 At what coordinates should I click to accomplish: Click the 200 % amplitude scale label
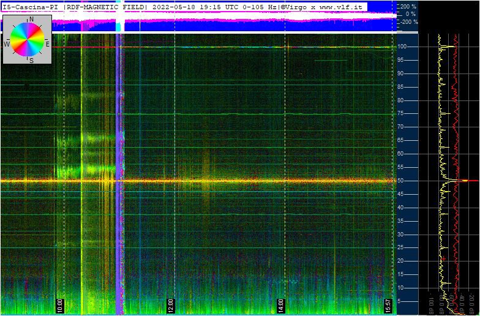pos(408,6)
